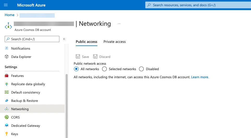Switch to the Private access tab
Screen dimensions: 251x138
pos(115,42)
